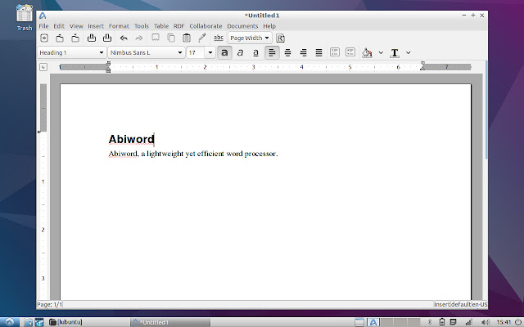Expand the highlight color arrow

coord(381,52)
